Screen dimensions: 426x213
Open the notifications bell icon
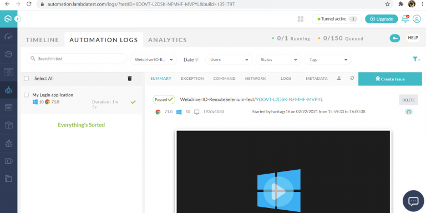pos(405,19)
